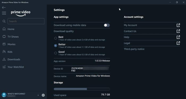Click '1 hour of video uses about 2.4 GB' text
Screen dimensions: 186x99
(x=82, y=40)
